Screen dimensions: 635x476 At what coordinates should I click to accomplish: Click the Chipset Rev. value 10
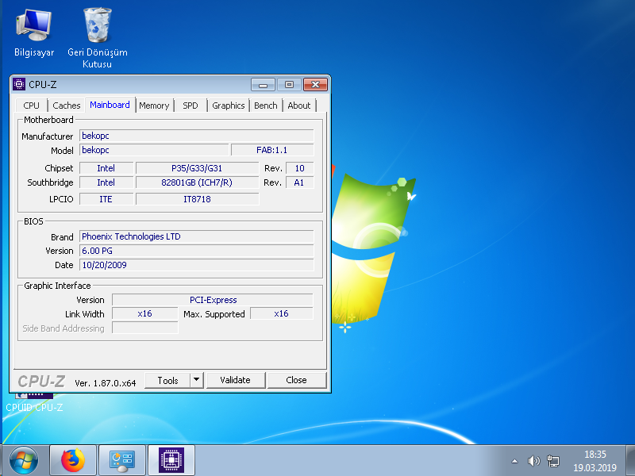pos(300,168)
